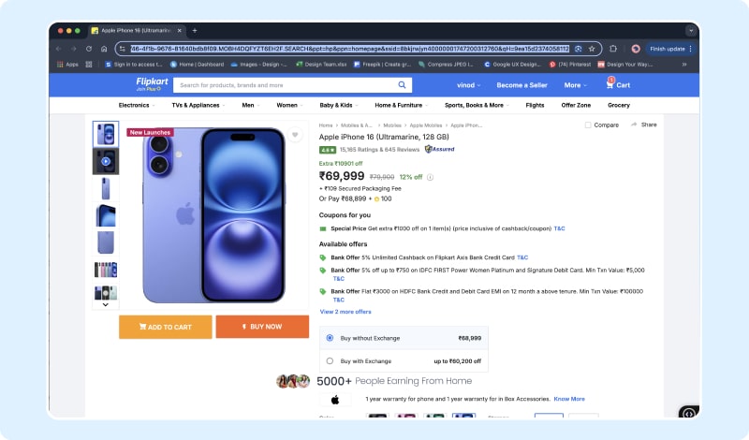The height and width of the screenshot is (440, 749).
Task: Add product to wishlist heart icon
Action: 295,135
